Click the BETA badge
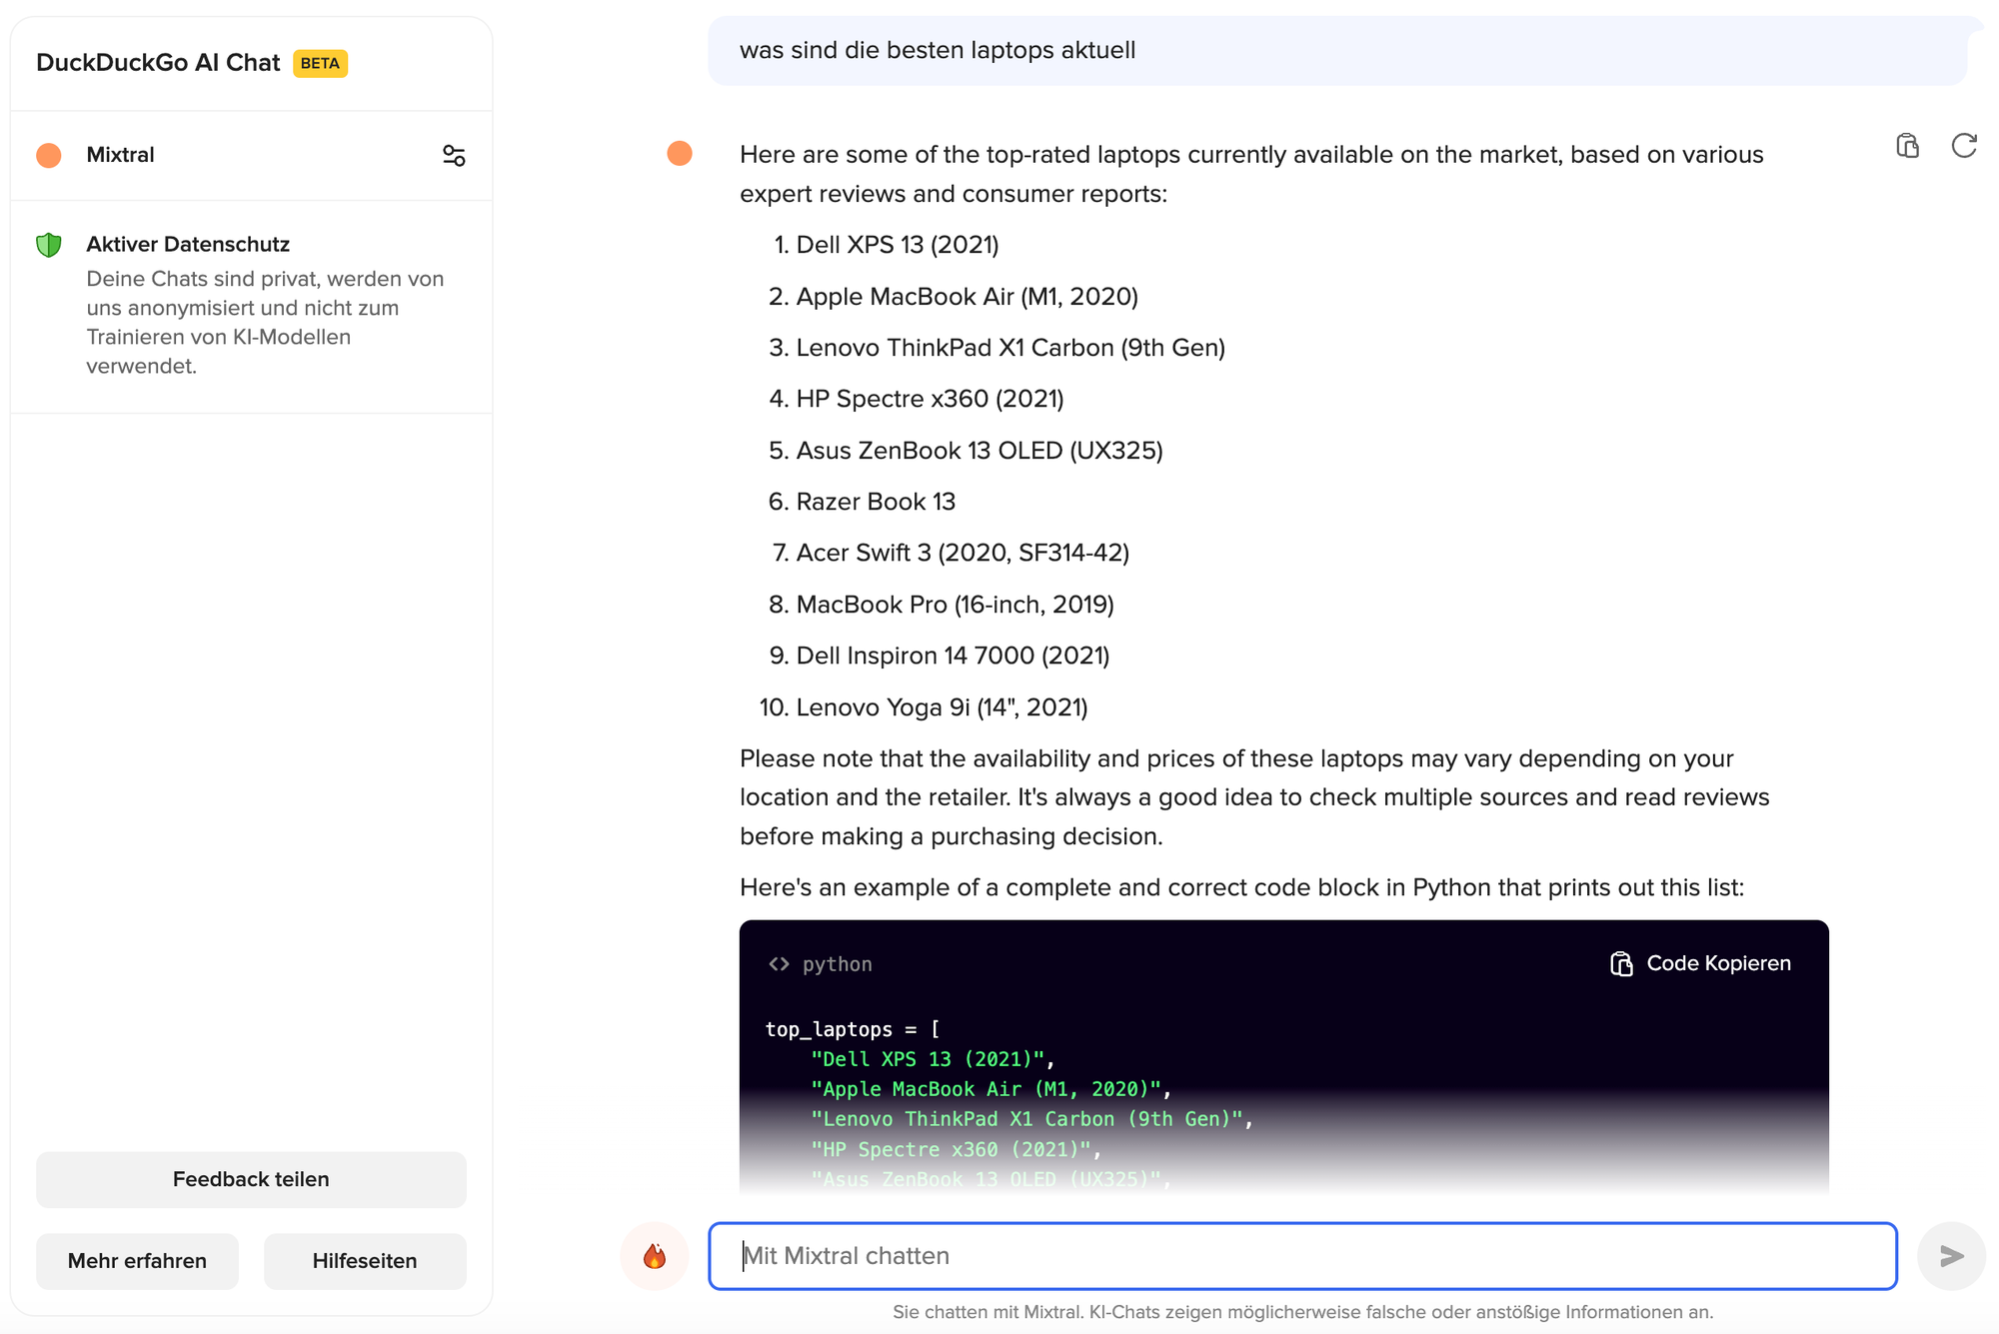The height and width of the screenshot is (1334, 1999). point(320,63)
